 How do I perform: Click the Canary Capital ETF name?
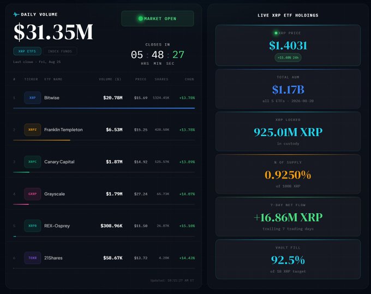pyautogui.click(x=59, y=162)
